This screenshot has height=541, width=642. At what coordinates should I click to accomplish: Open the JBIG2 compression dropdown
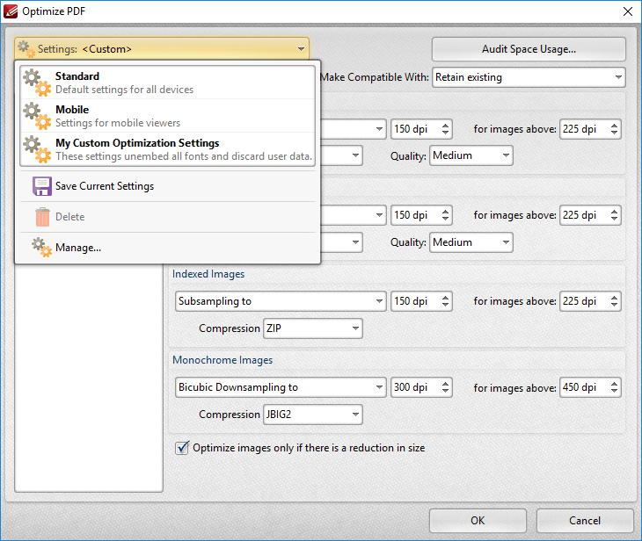313,415
